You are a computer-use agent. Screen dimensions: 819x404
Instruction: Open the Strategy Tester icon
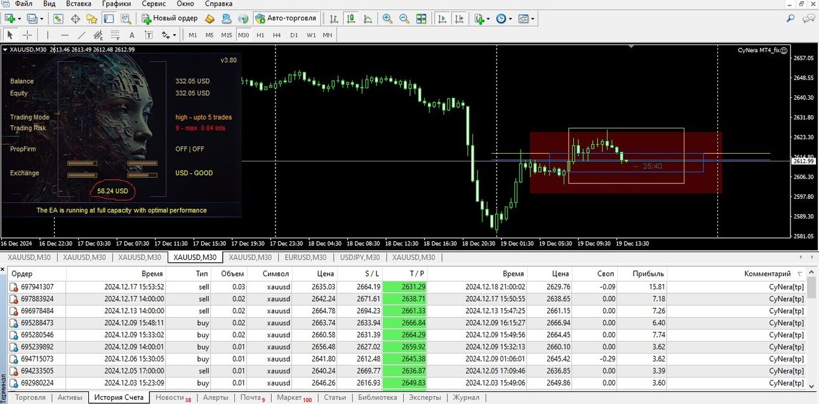[x=126, y=18]
